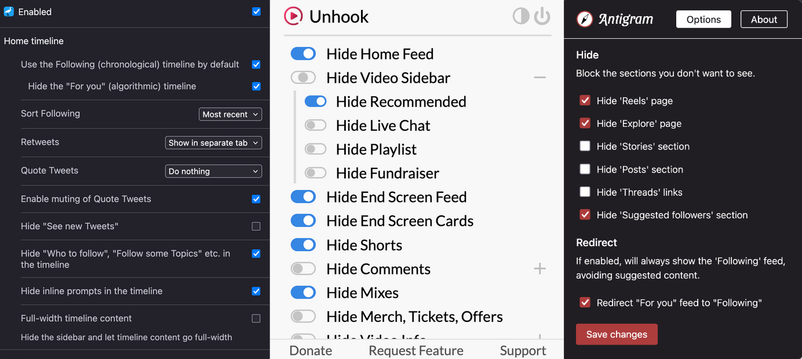Viewport: 802px width, 359px height.
Task: Turn off Hide Home Feed switch
Action: (x=303, y=54)
